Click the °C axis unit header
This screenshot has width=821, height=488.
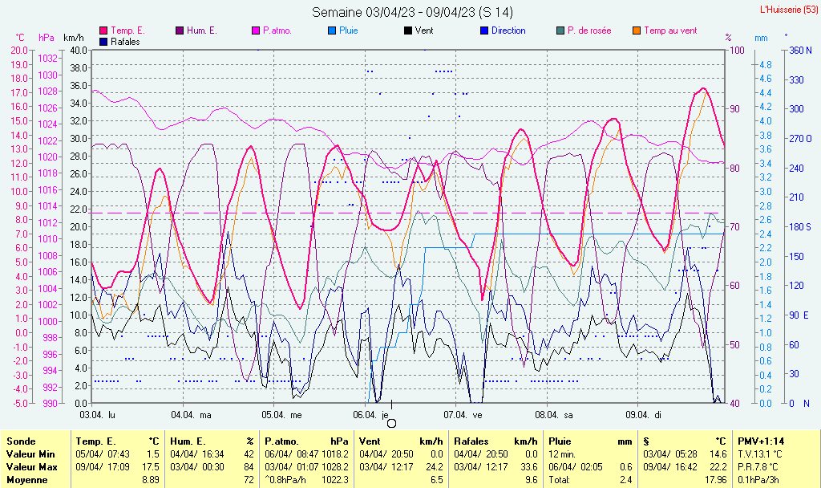point(19,38)
